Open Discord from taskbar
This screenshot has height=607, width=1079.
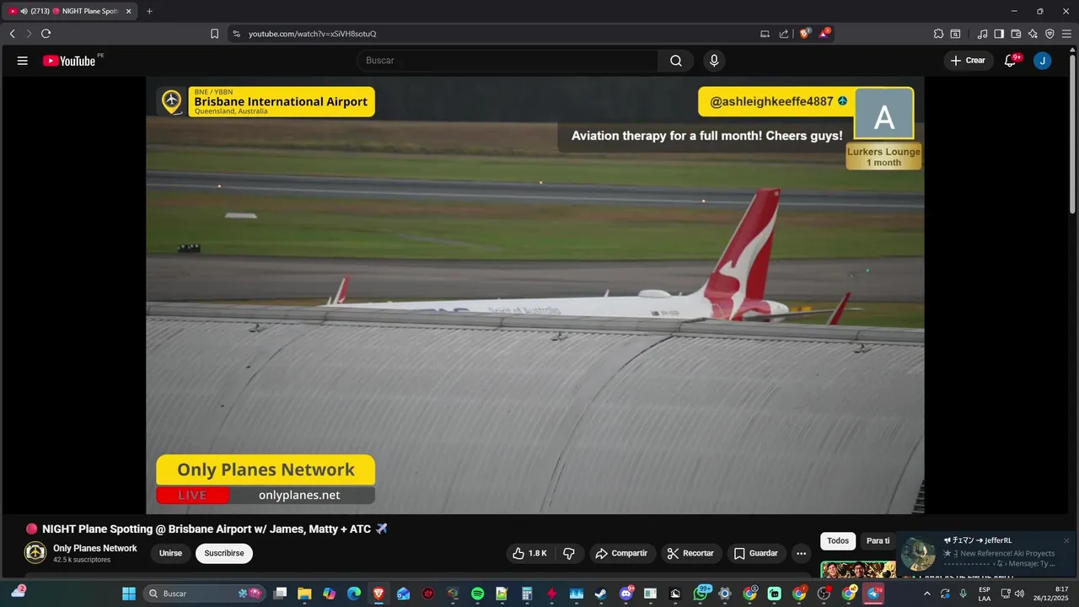click(x=625, y=594)
